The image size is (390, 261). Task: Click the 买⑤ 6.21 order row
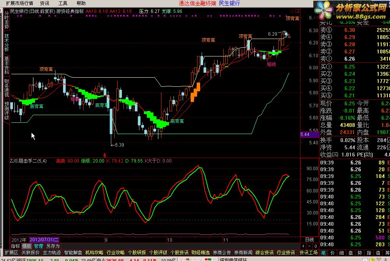[355, 95]
